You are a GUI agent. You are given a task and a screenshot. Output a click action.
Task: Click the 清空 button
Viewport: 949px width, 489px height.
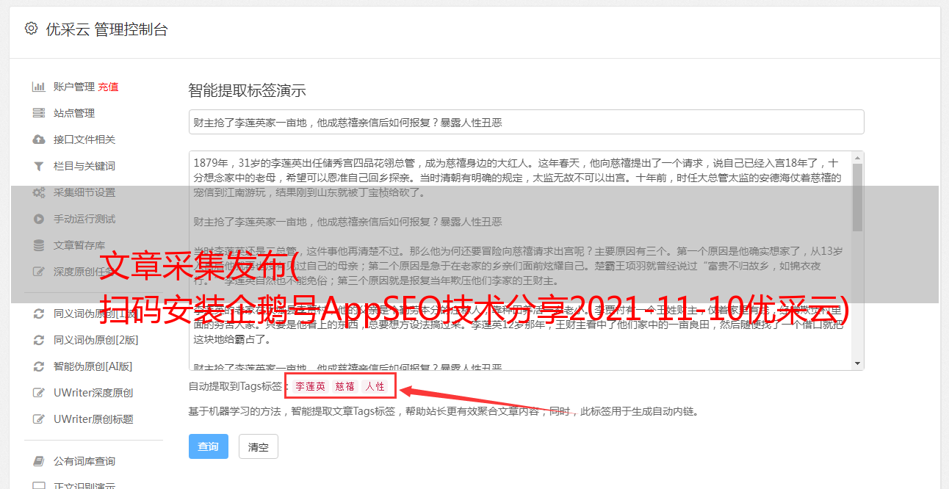click(259, 446)
